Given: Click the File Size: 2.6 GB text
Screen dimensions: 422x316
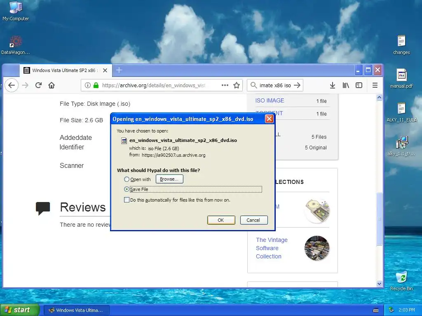Looking at the screenshot, I should point(81,120).
